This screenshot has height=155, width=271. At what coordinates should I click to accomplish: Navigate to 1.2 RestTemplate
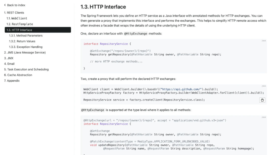point(20,24)
